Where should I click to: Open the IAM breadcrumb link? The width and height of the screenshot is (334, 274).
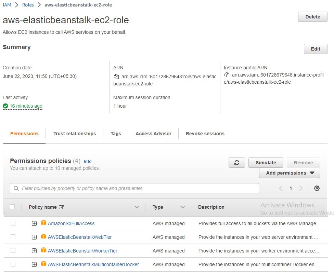point(7,5)
